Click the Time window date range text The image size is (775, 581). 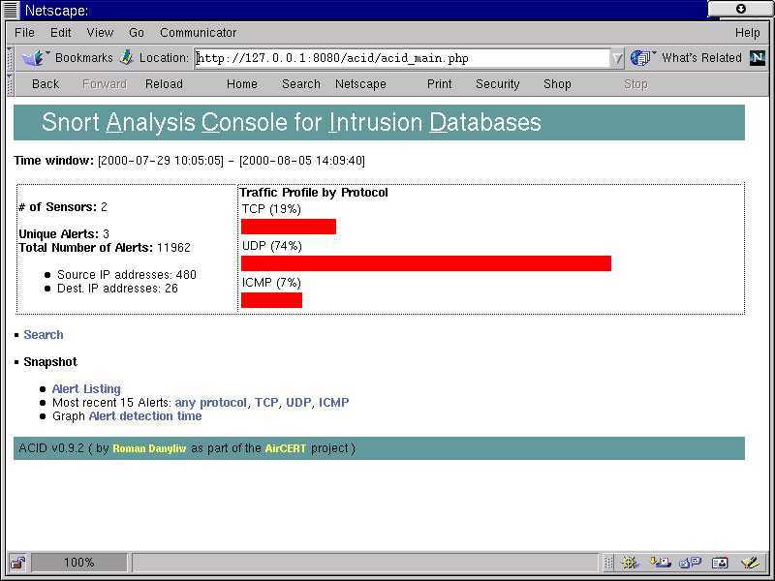(x=232, y=161)
